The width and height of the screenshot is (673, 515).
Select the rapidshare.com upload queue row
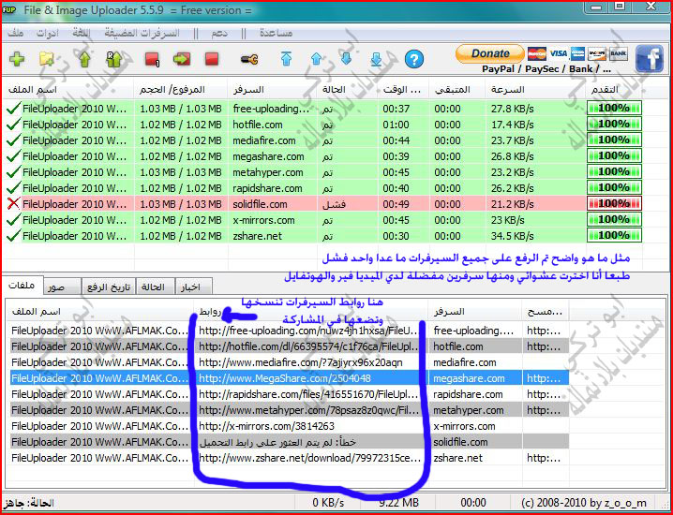(x=324, y=188)
